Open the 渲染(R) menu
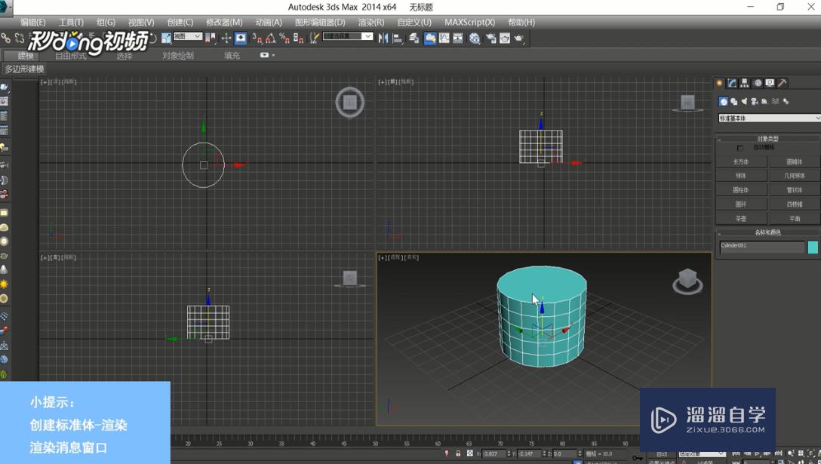This screenshot has height=464, width=821. pyautogui.click(x=369, y=22)
